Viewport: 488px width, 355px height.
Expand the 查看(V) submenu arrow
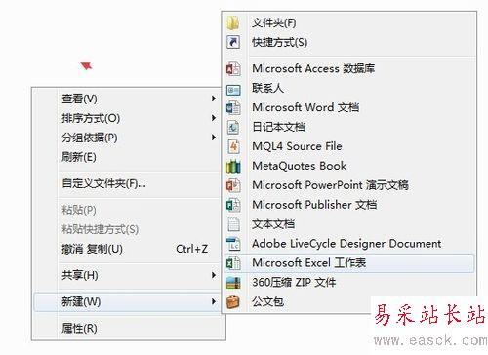[214, 99]
